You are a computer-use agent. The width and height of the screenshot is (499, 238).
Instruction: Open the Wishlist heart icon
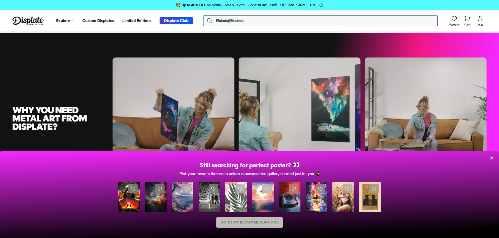pyautogui.click(x=454, y=21)
